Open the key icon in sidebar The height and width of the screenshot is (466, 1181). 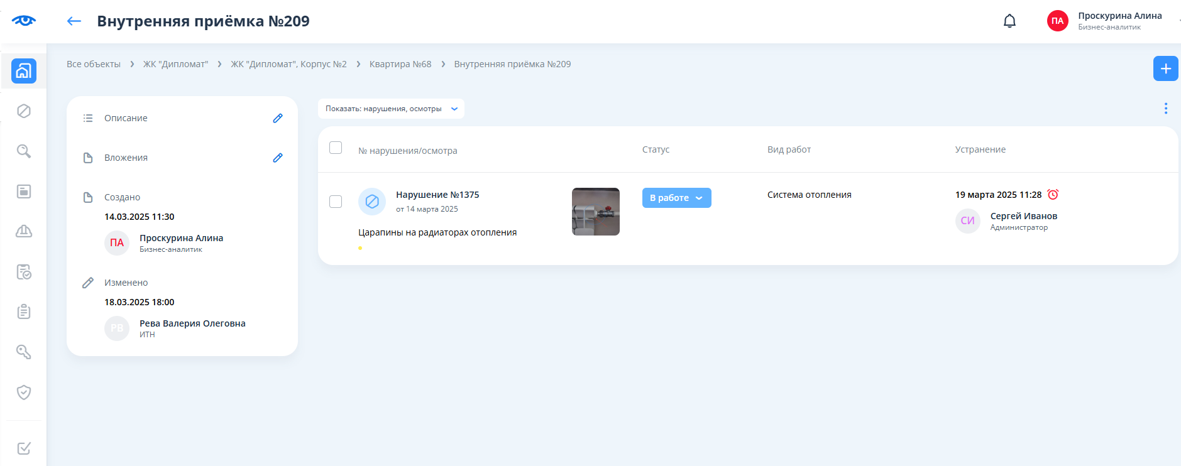click(24, 352)
